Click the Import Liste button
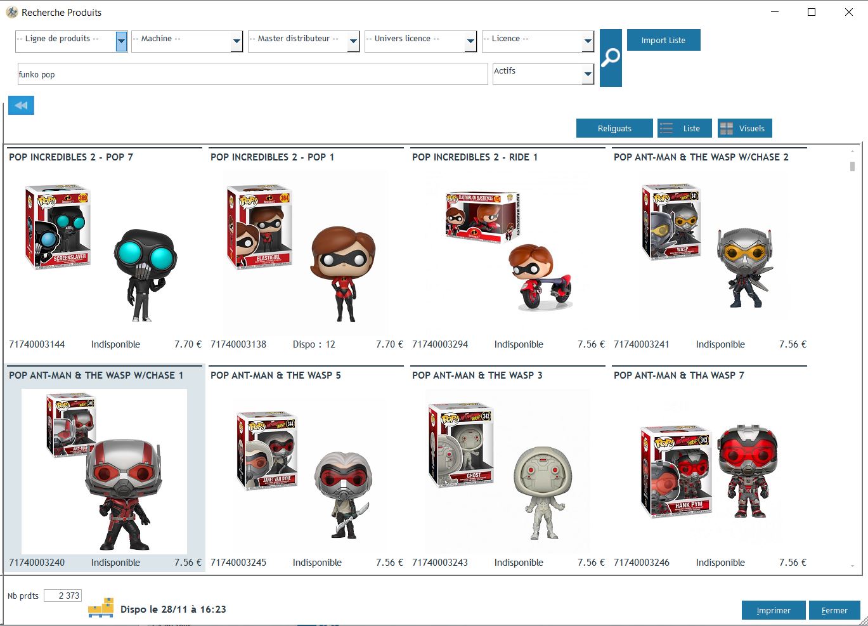 click(x=663, y=40)
